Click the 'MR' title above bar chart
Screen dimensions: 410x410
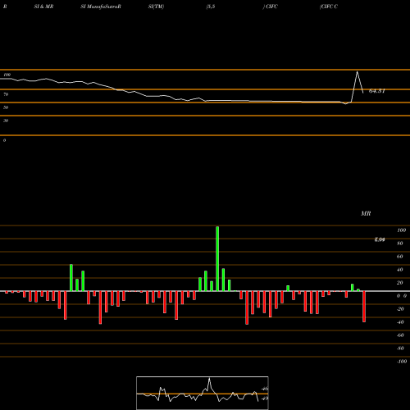click(x=366, y=213)
